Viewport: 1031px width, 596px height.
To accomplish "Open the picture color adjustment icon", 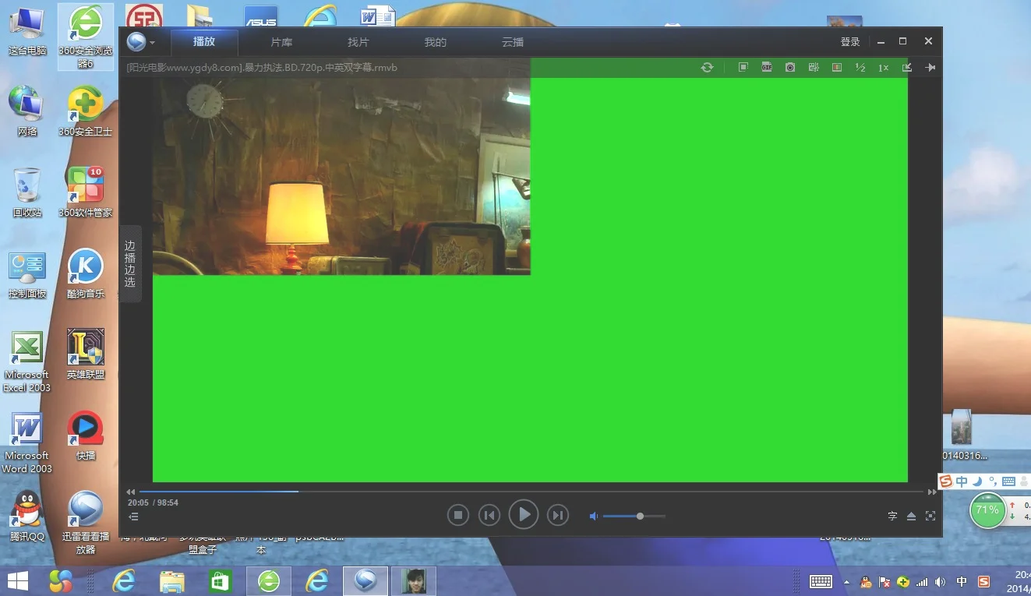I will (x=837, y=68).
